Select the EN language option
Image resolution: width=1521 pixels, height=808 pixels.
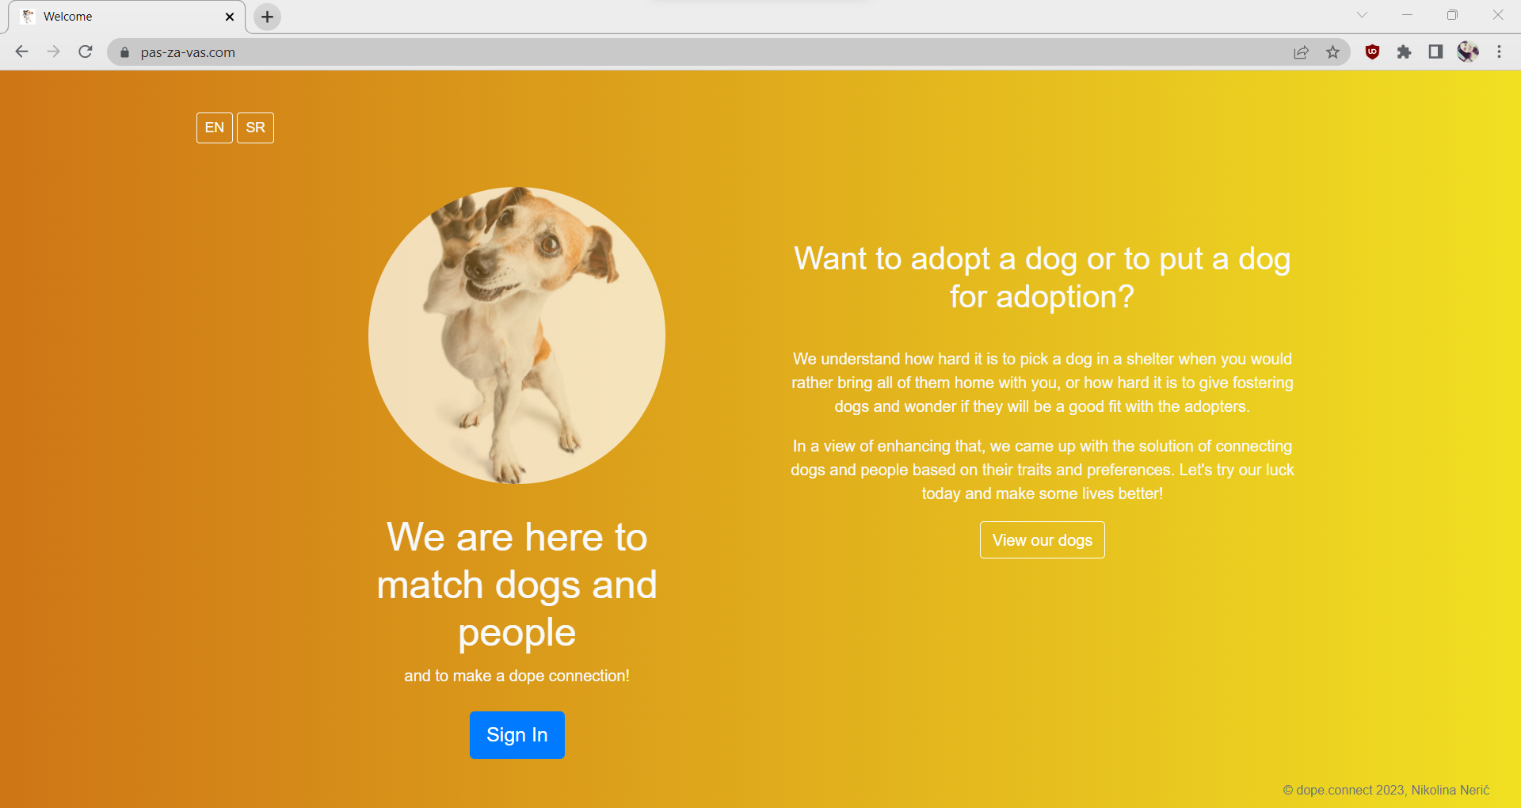click(x=213, y=128)
